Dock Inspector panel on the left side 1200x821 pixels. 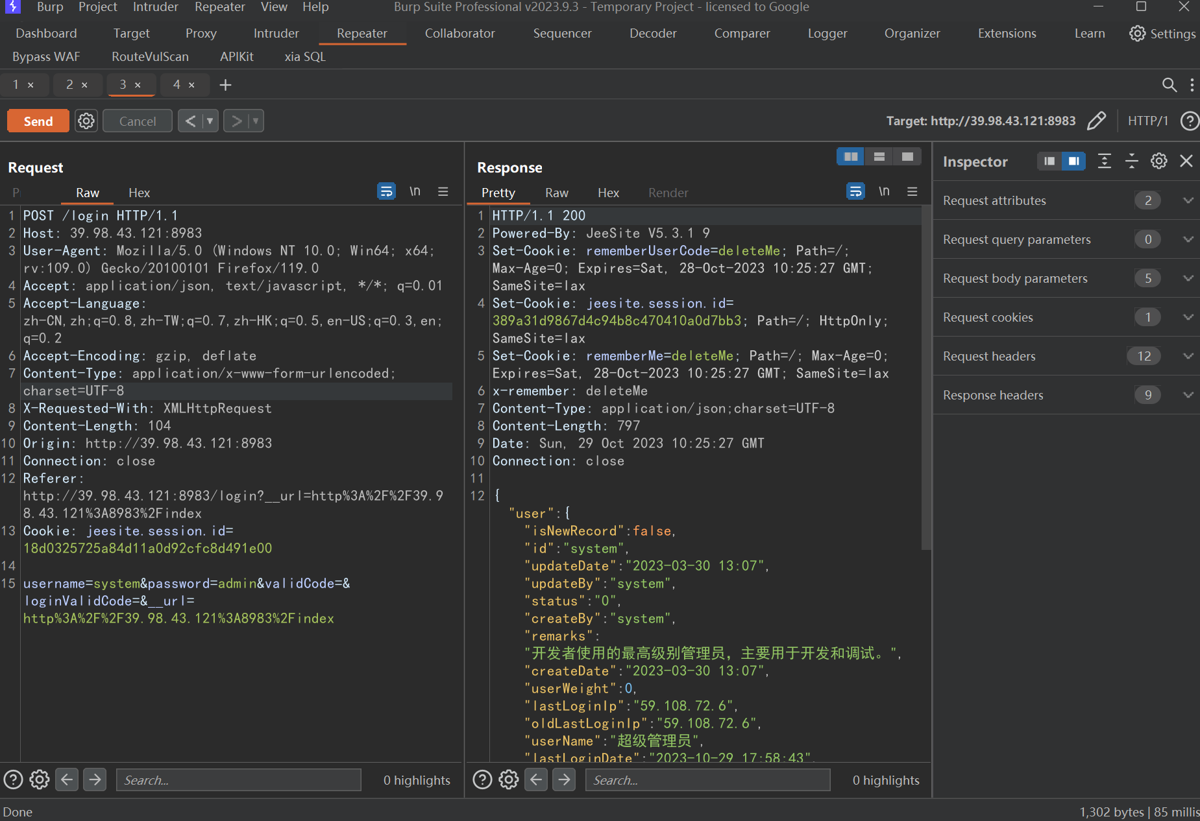click(x=1049, y=161)
